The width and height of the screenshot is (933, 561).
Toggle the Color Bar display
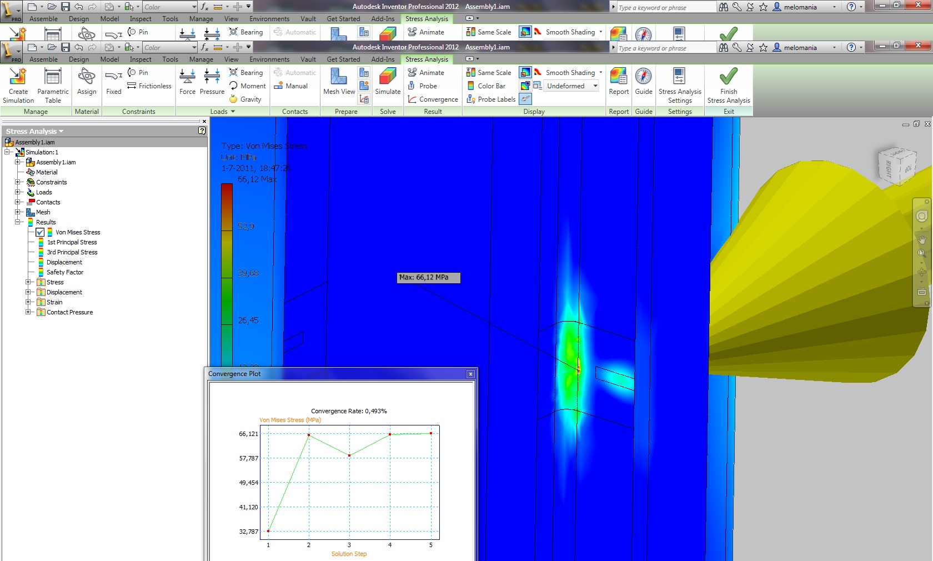486,86
